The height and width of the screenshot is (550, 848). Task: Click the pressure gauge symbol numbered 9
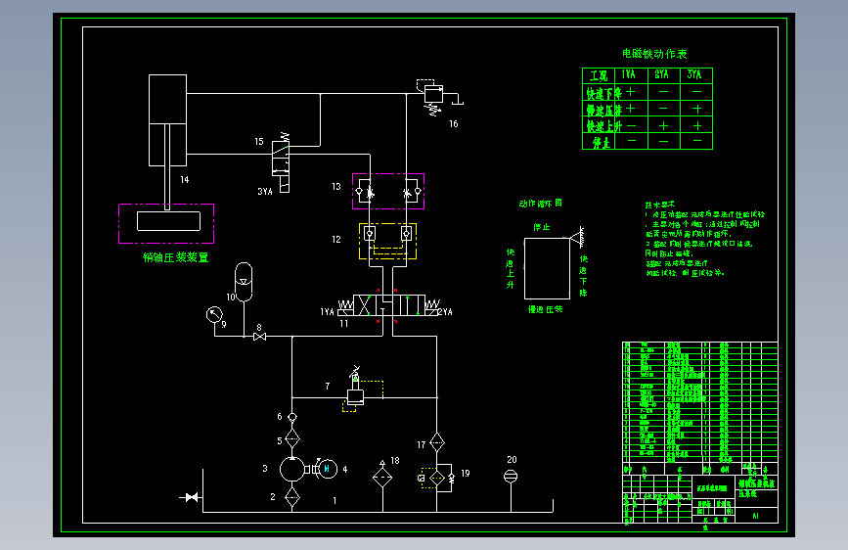pos(214,314)
